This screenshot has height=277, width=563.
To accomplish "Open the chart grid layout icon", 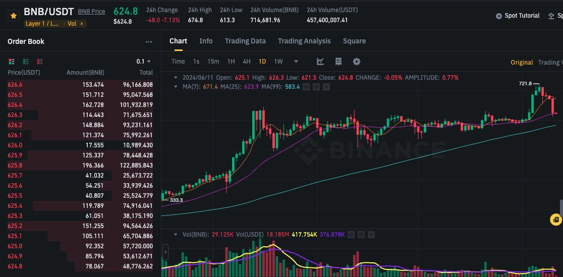I will (338, 62).
